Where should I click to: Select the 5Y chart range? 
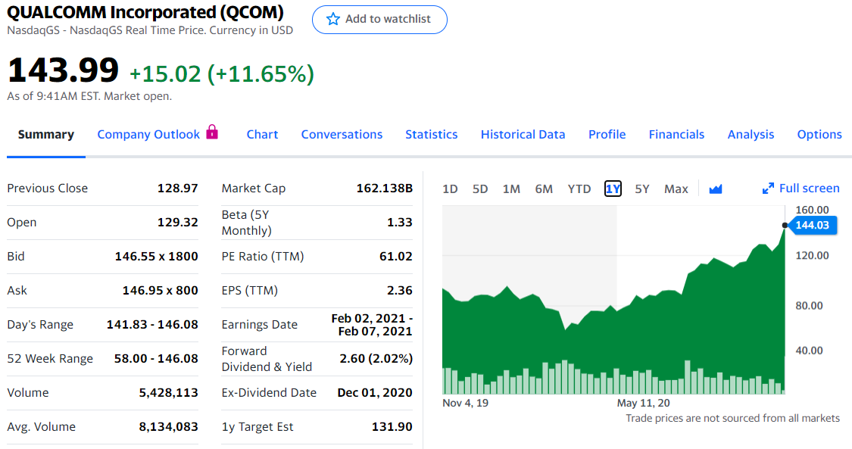[x=642, y=189]
